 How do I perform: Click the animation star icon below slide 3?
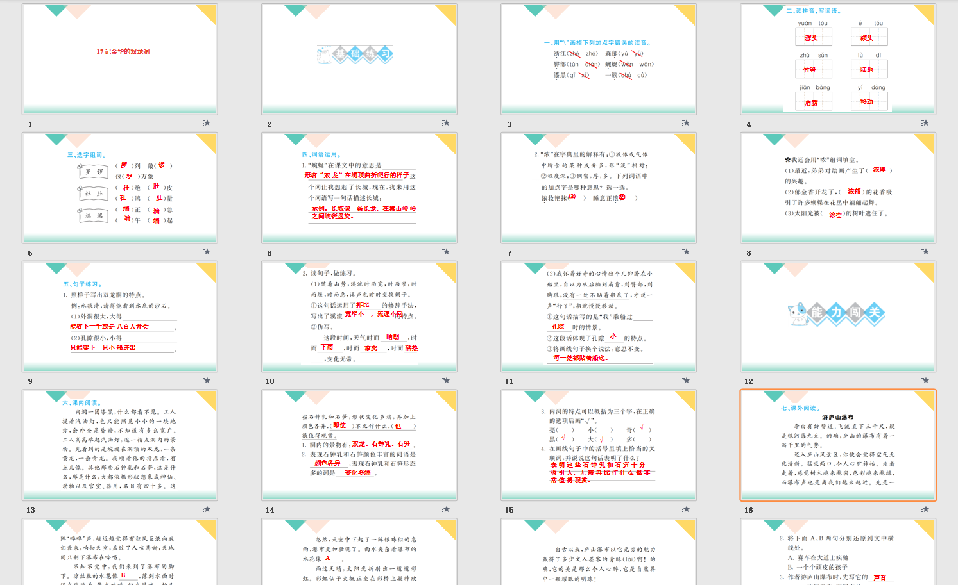(685, 122)
